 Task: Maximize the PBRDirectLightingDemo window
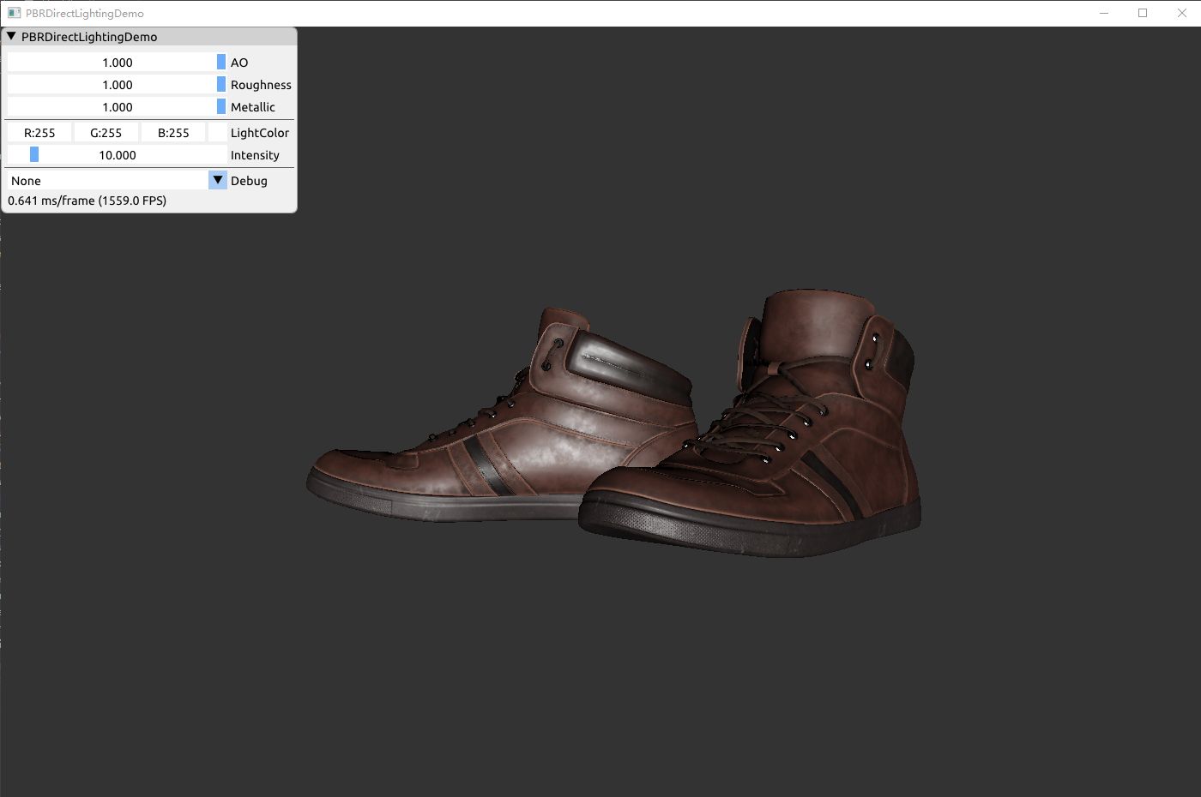1143,13
